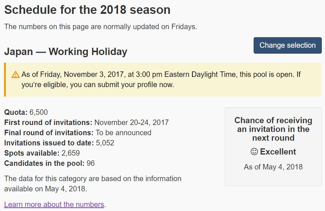Click the data for this category paragraph
The image size is (325, 211).
(x=93, y=184)
